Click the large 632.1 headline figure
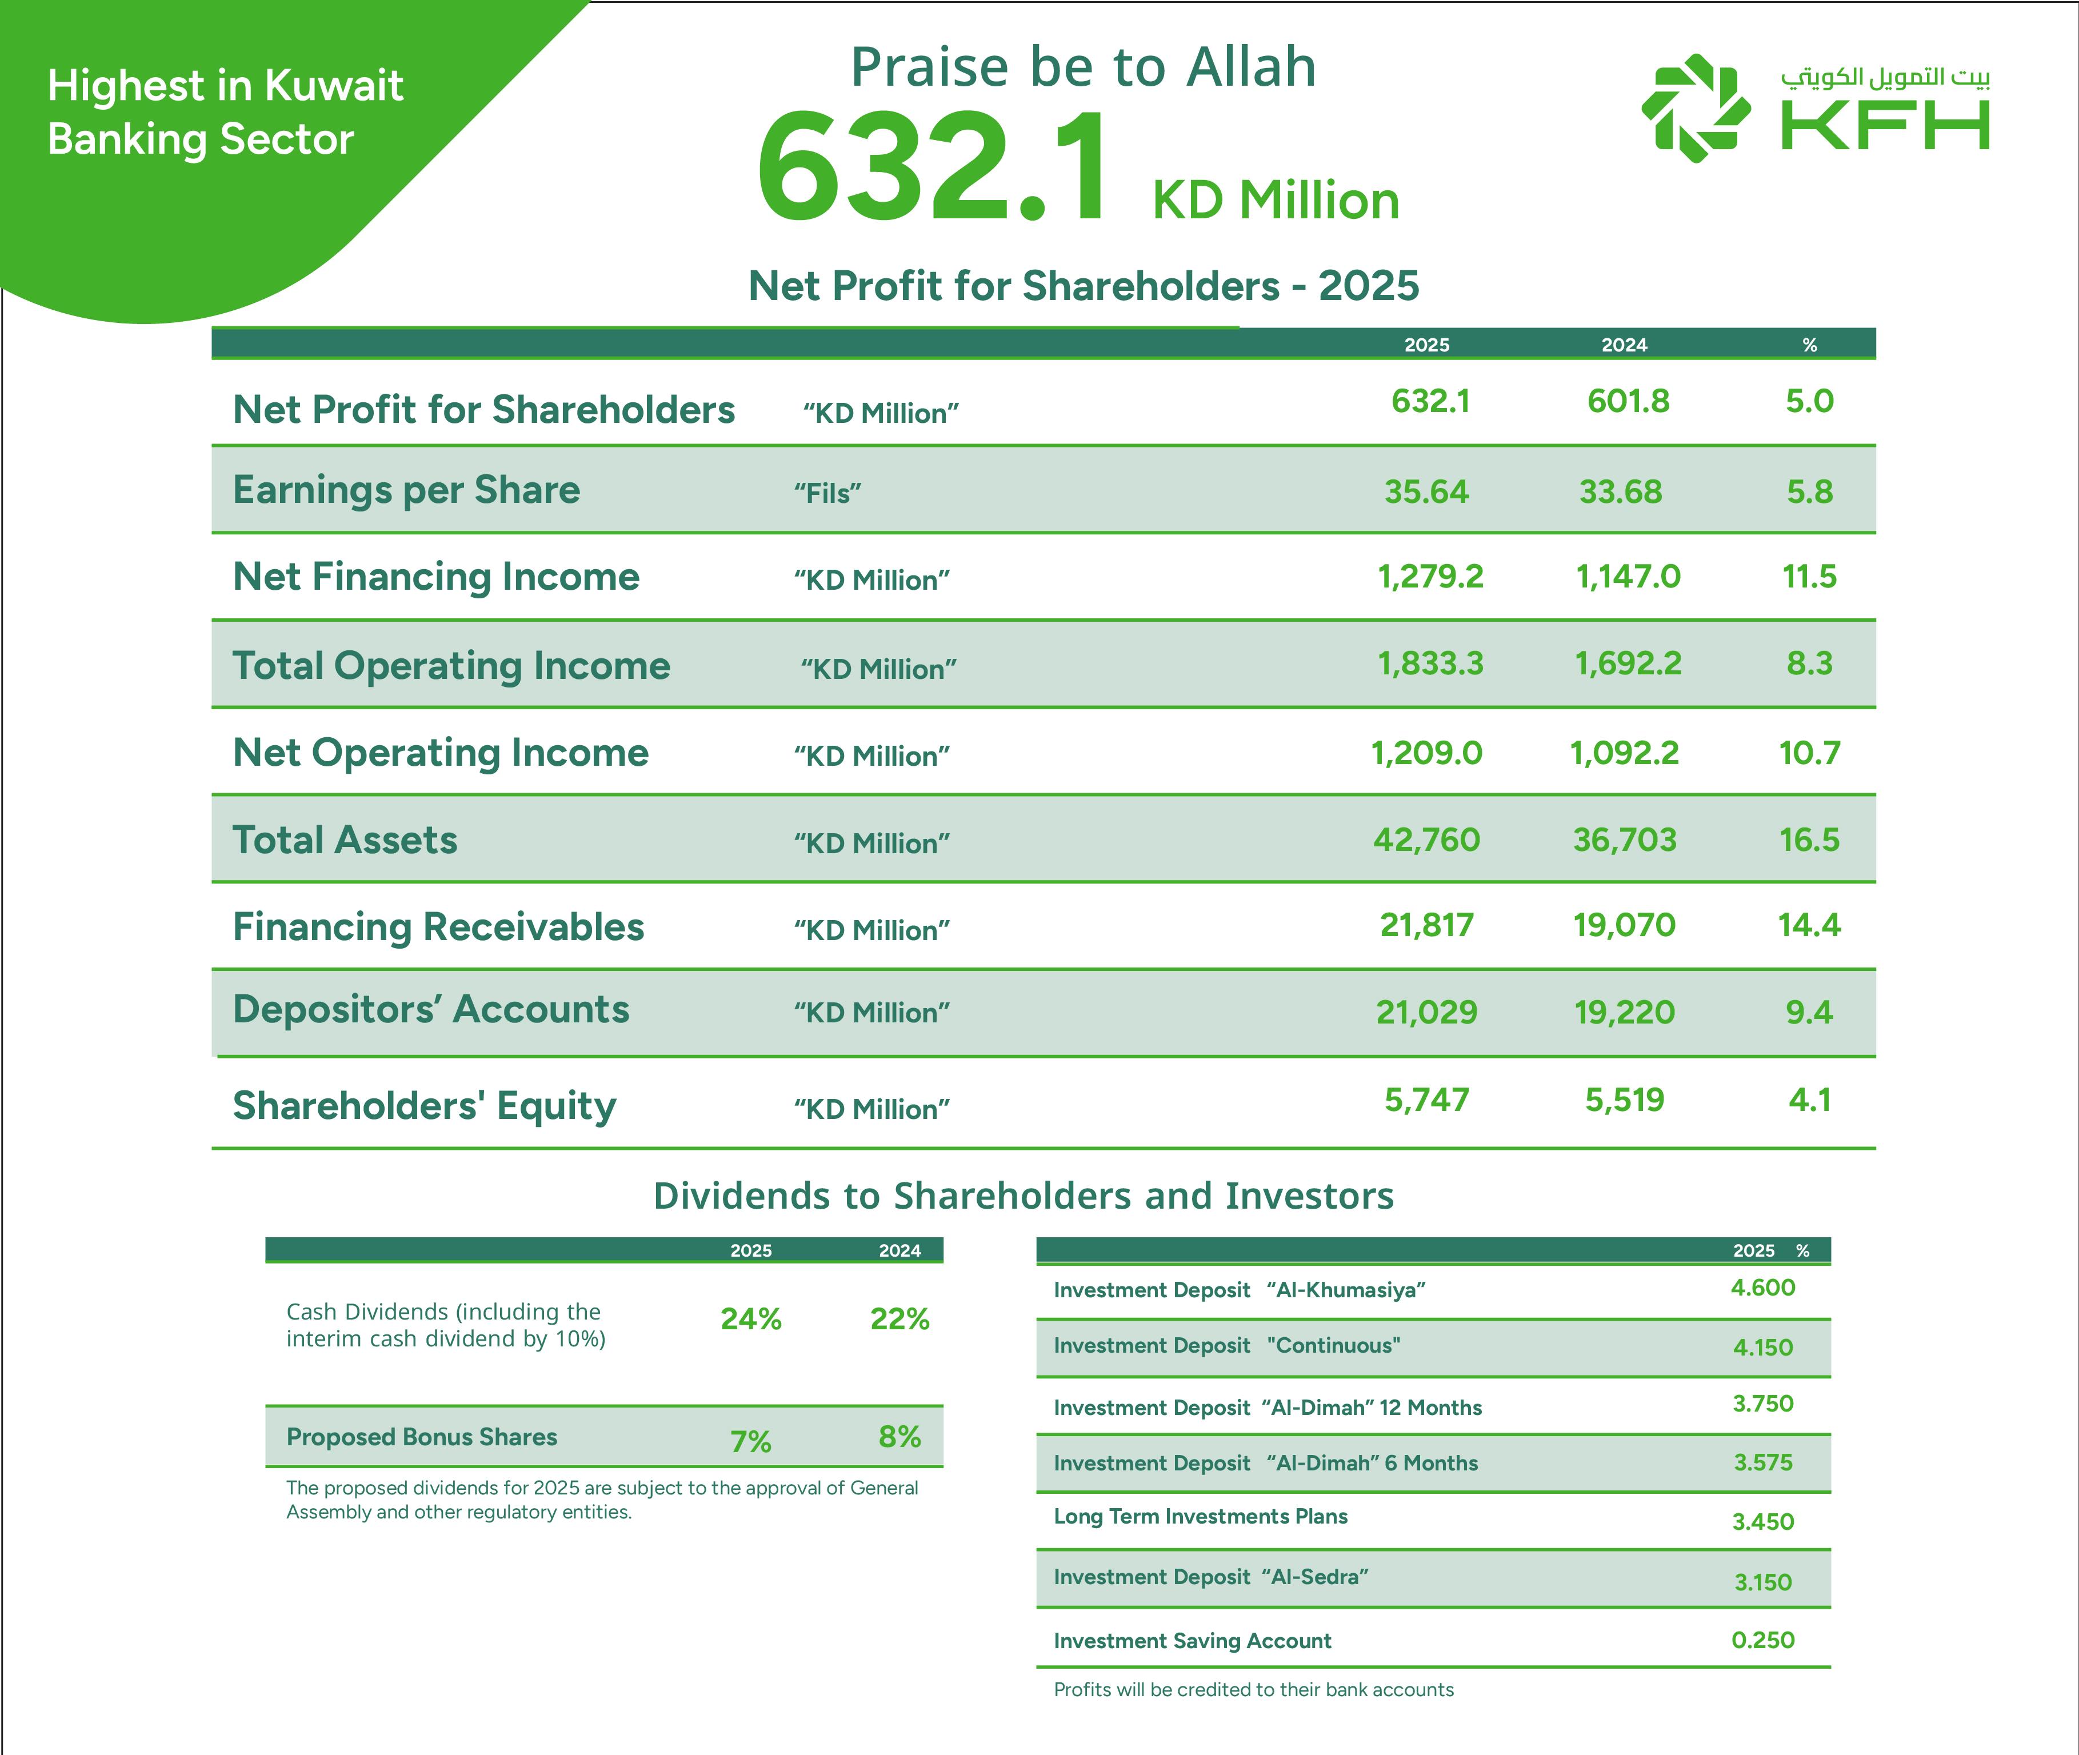Image resolution: width=2079 pixels, height=1755 pixels. [x=931, y=166]
